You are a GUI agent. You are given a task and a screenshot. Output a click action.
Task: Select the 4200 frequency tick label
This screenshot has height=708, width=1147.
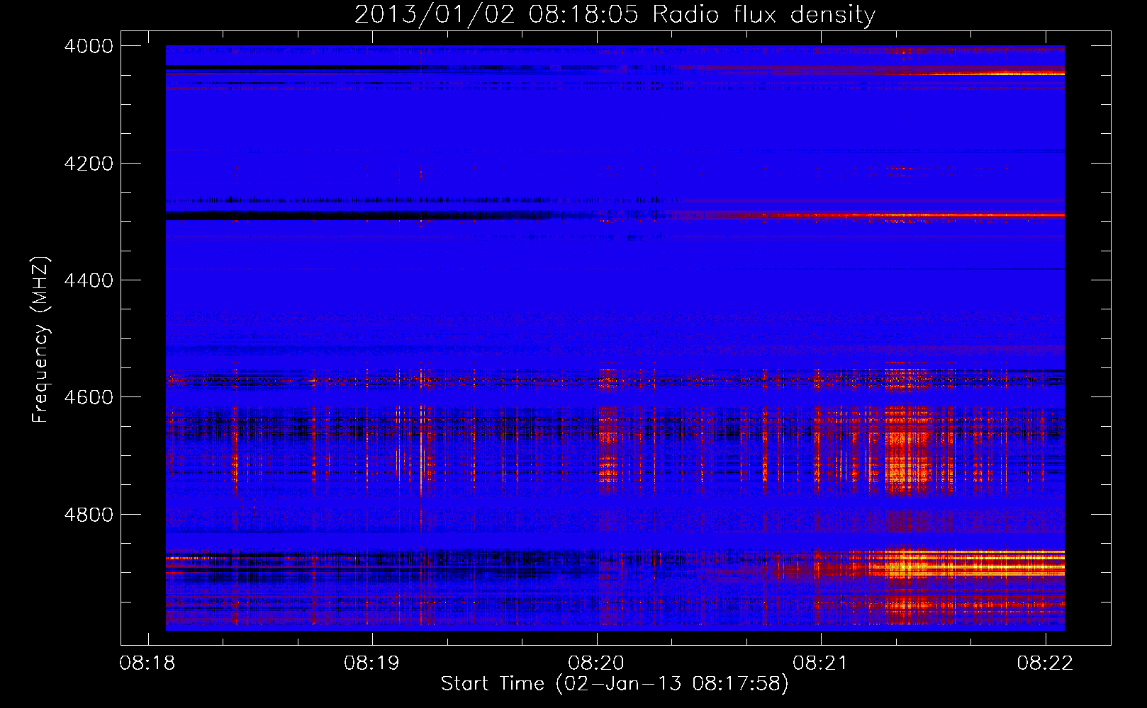[x=89, y=164]
